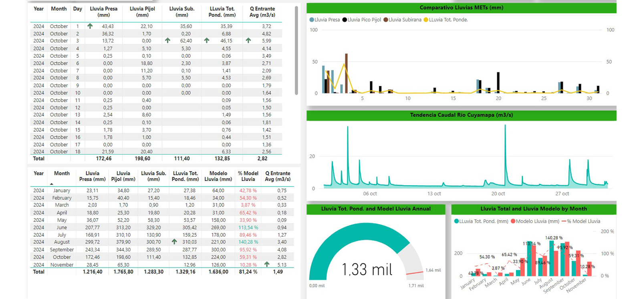The height and width of the screenshot is (299, 641).
Task: Click green arrow in November Q Entrante cell
Action: 267,264
